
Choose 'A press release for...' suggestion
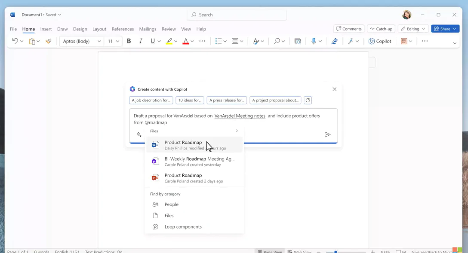coord(227,100)
